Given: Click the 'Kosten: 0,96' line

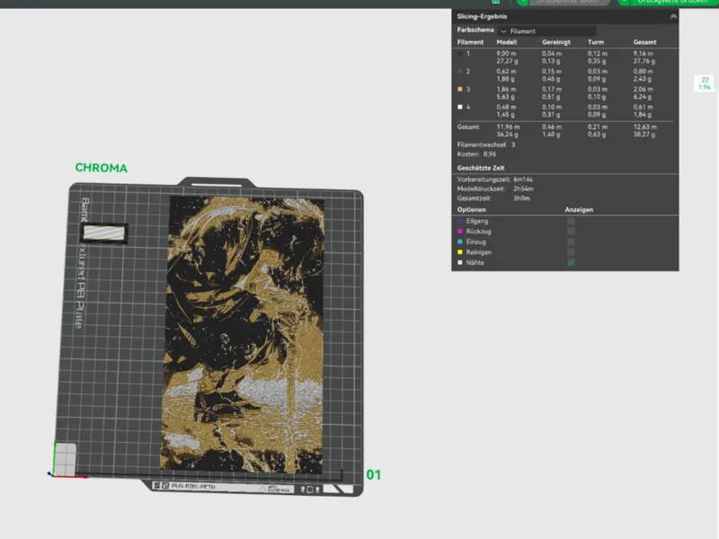Looking at the screenshot, I should click(x=476, y=155).
